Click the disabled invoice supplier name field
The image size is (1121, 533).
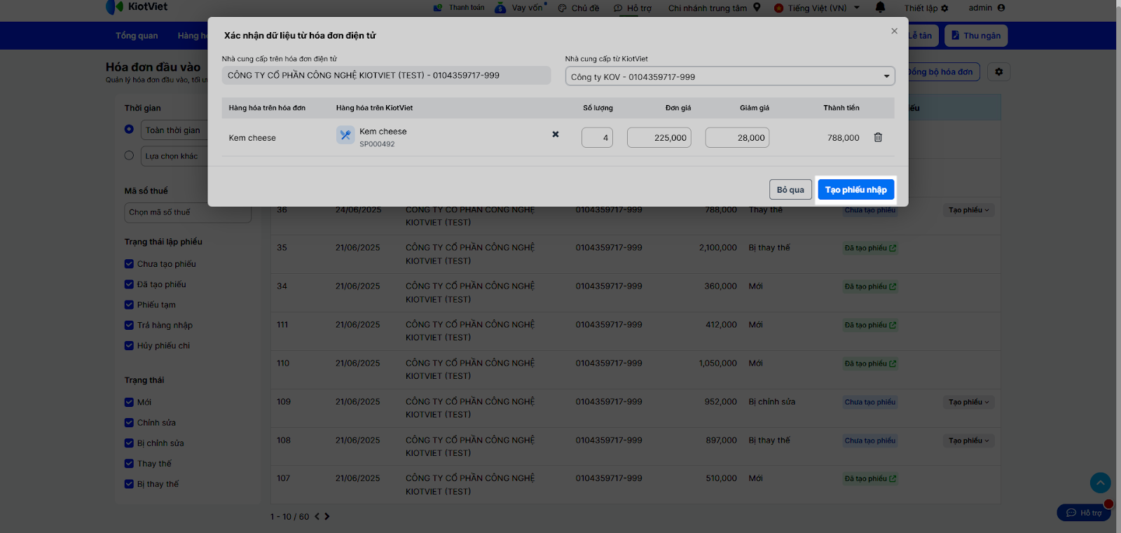[x=386, y=76]
